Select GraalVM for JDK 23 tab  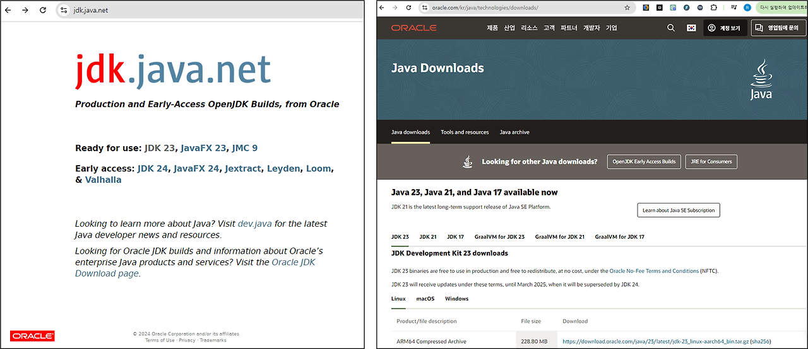[499, 237]
